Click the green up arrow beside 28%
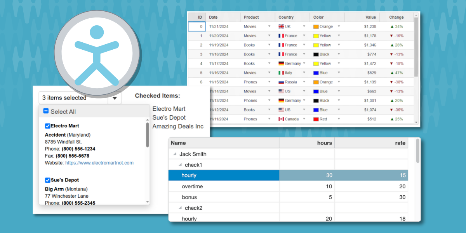Viewport: 466px width, 233px height. click(392, 45)
